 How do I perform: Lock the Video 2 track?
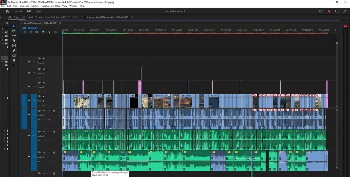29,86
